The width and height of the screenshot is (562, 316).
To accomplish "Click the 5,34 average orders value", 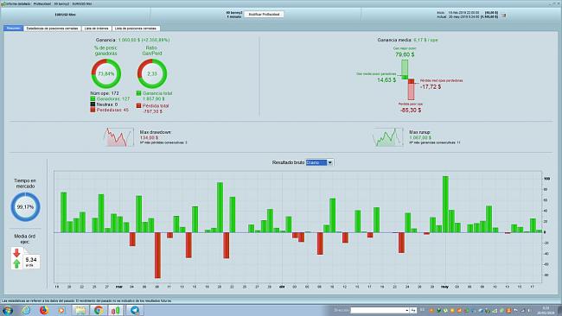I will (31, 260).
